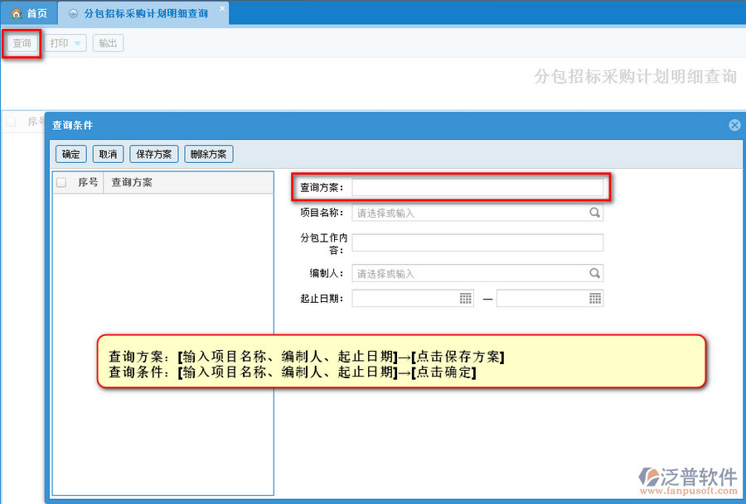
Task: Click the 删除方案 button
Action: pos(209,154)
